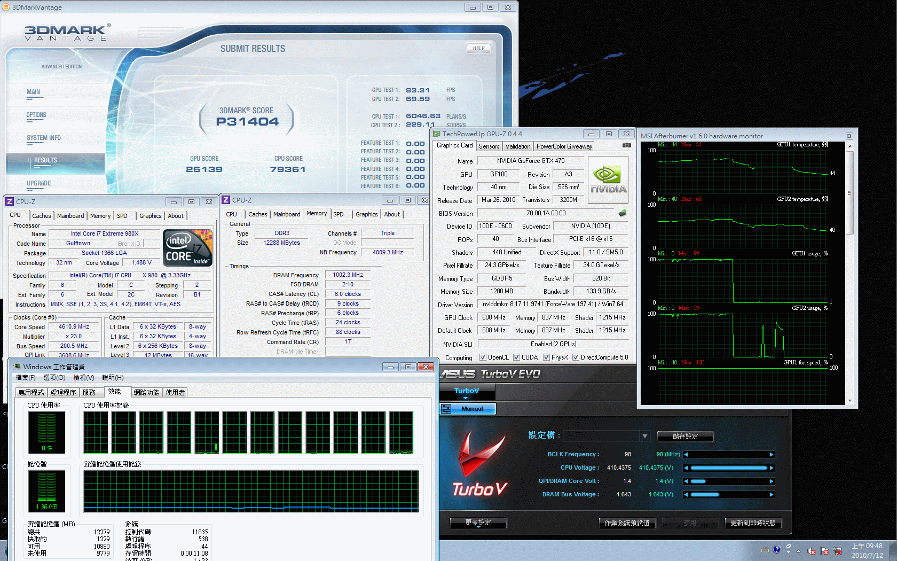Viewport: 897px width, 561px height.
Task: Increase DRAM Bus Voltage with right arrow
Action: pyautogui.click(x=772, y=495)
